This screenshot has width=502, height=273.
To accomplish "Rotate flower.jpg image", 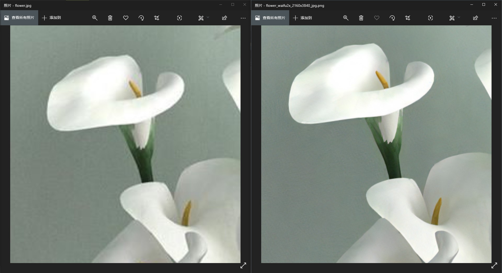I will (141, 18).
